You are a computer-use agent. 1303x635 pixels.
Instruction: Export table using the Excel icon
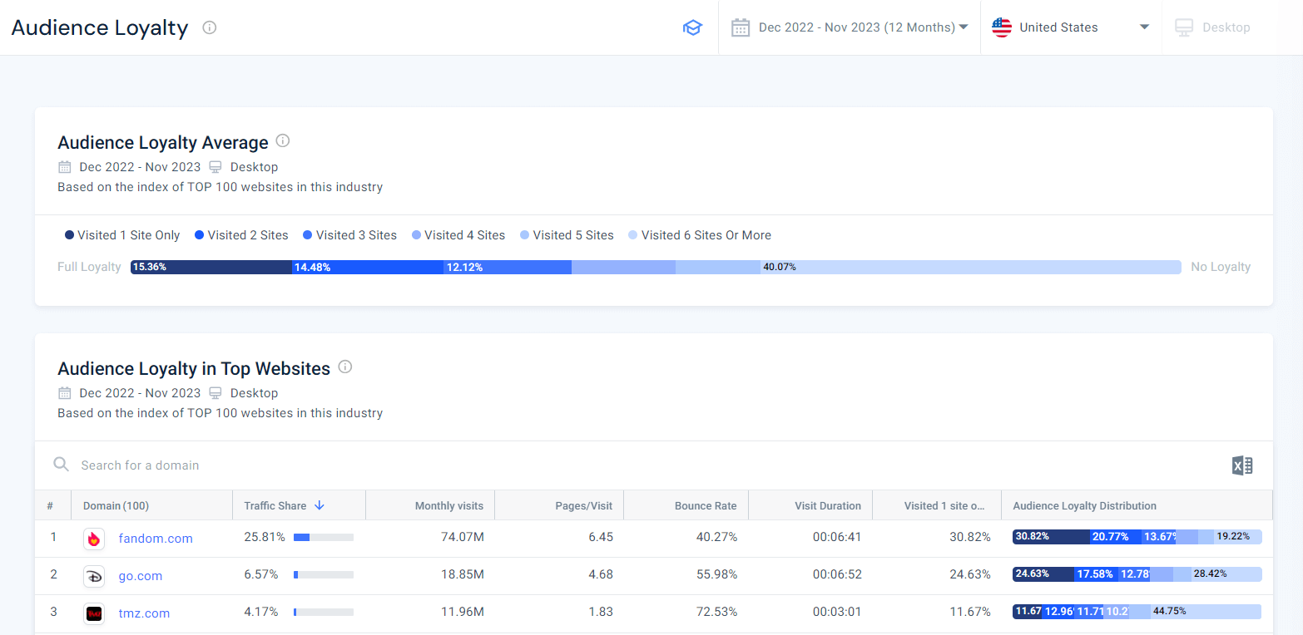pos(1241,465)
